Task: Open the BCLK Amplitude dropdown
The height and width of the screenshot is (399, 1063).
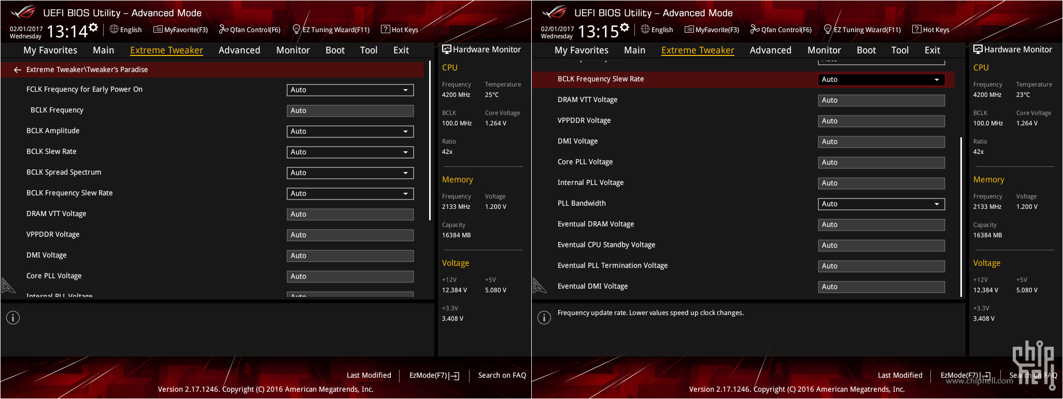Action: coord(350,131)
